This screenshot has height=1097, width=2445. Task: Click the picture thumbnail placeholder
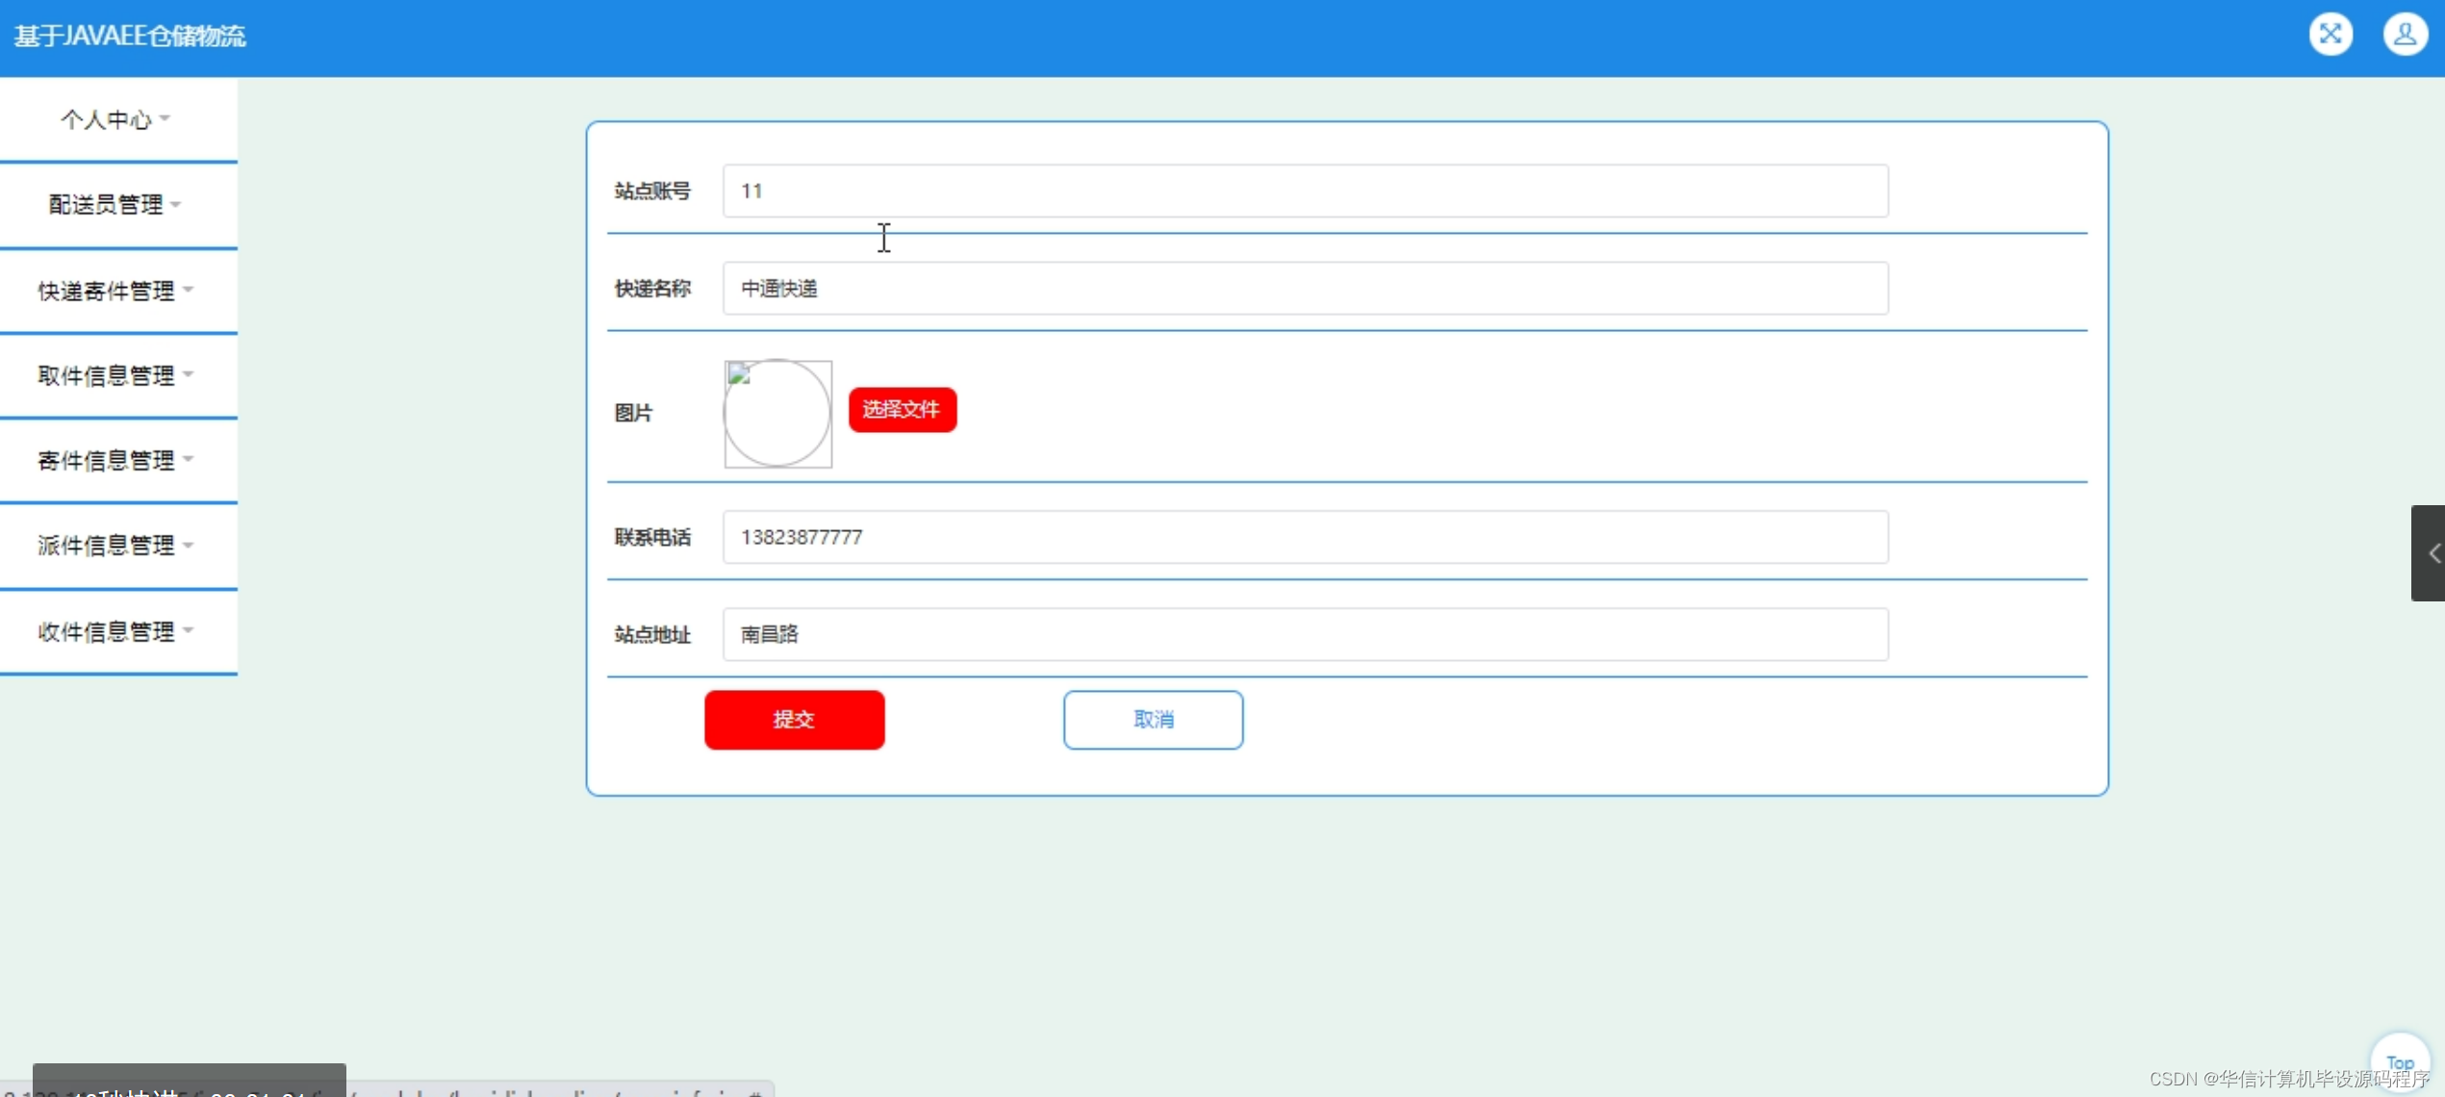point(777,414)
